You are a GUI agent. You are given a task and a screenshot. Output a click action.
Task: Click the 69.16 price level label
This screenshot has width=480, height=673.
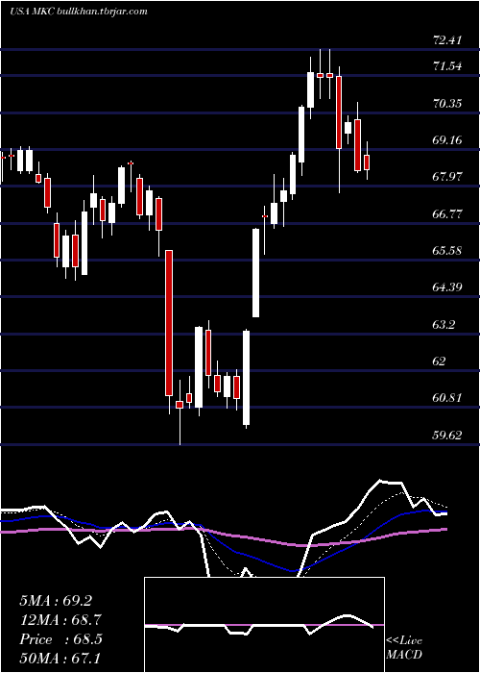click(448, 140)
